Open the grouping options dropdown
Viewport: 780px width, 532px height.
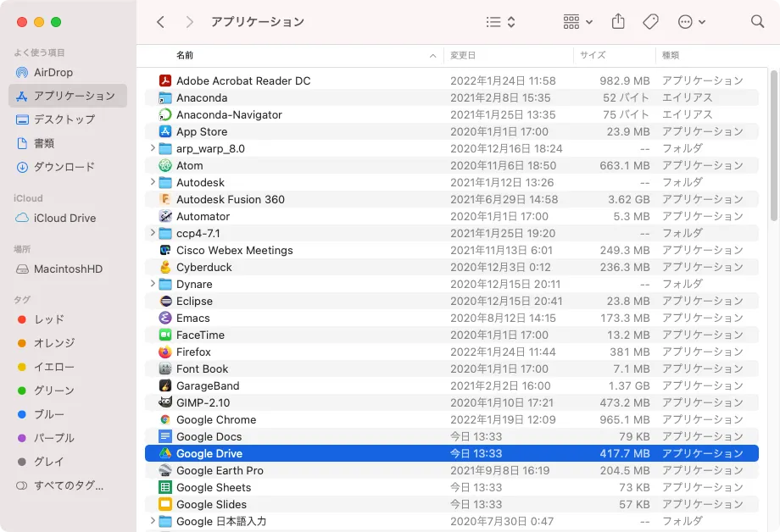(577, 22)
